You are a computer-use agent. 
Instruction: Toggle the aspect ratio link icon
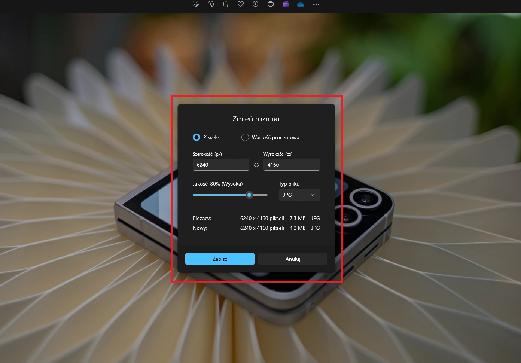(x=256, y=165)
